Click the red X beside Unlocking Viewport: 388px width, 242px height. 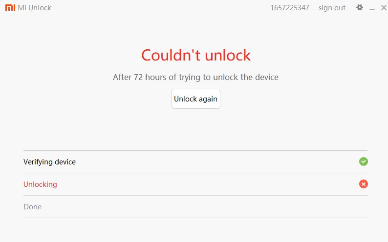363,184
